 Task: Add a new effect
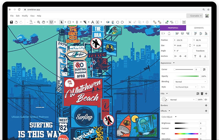tap(206, 111)
